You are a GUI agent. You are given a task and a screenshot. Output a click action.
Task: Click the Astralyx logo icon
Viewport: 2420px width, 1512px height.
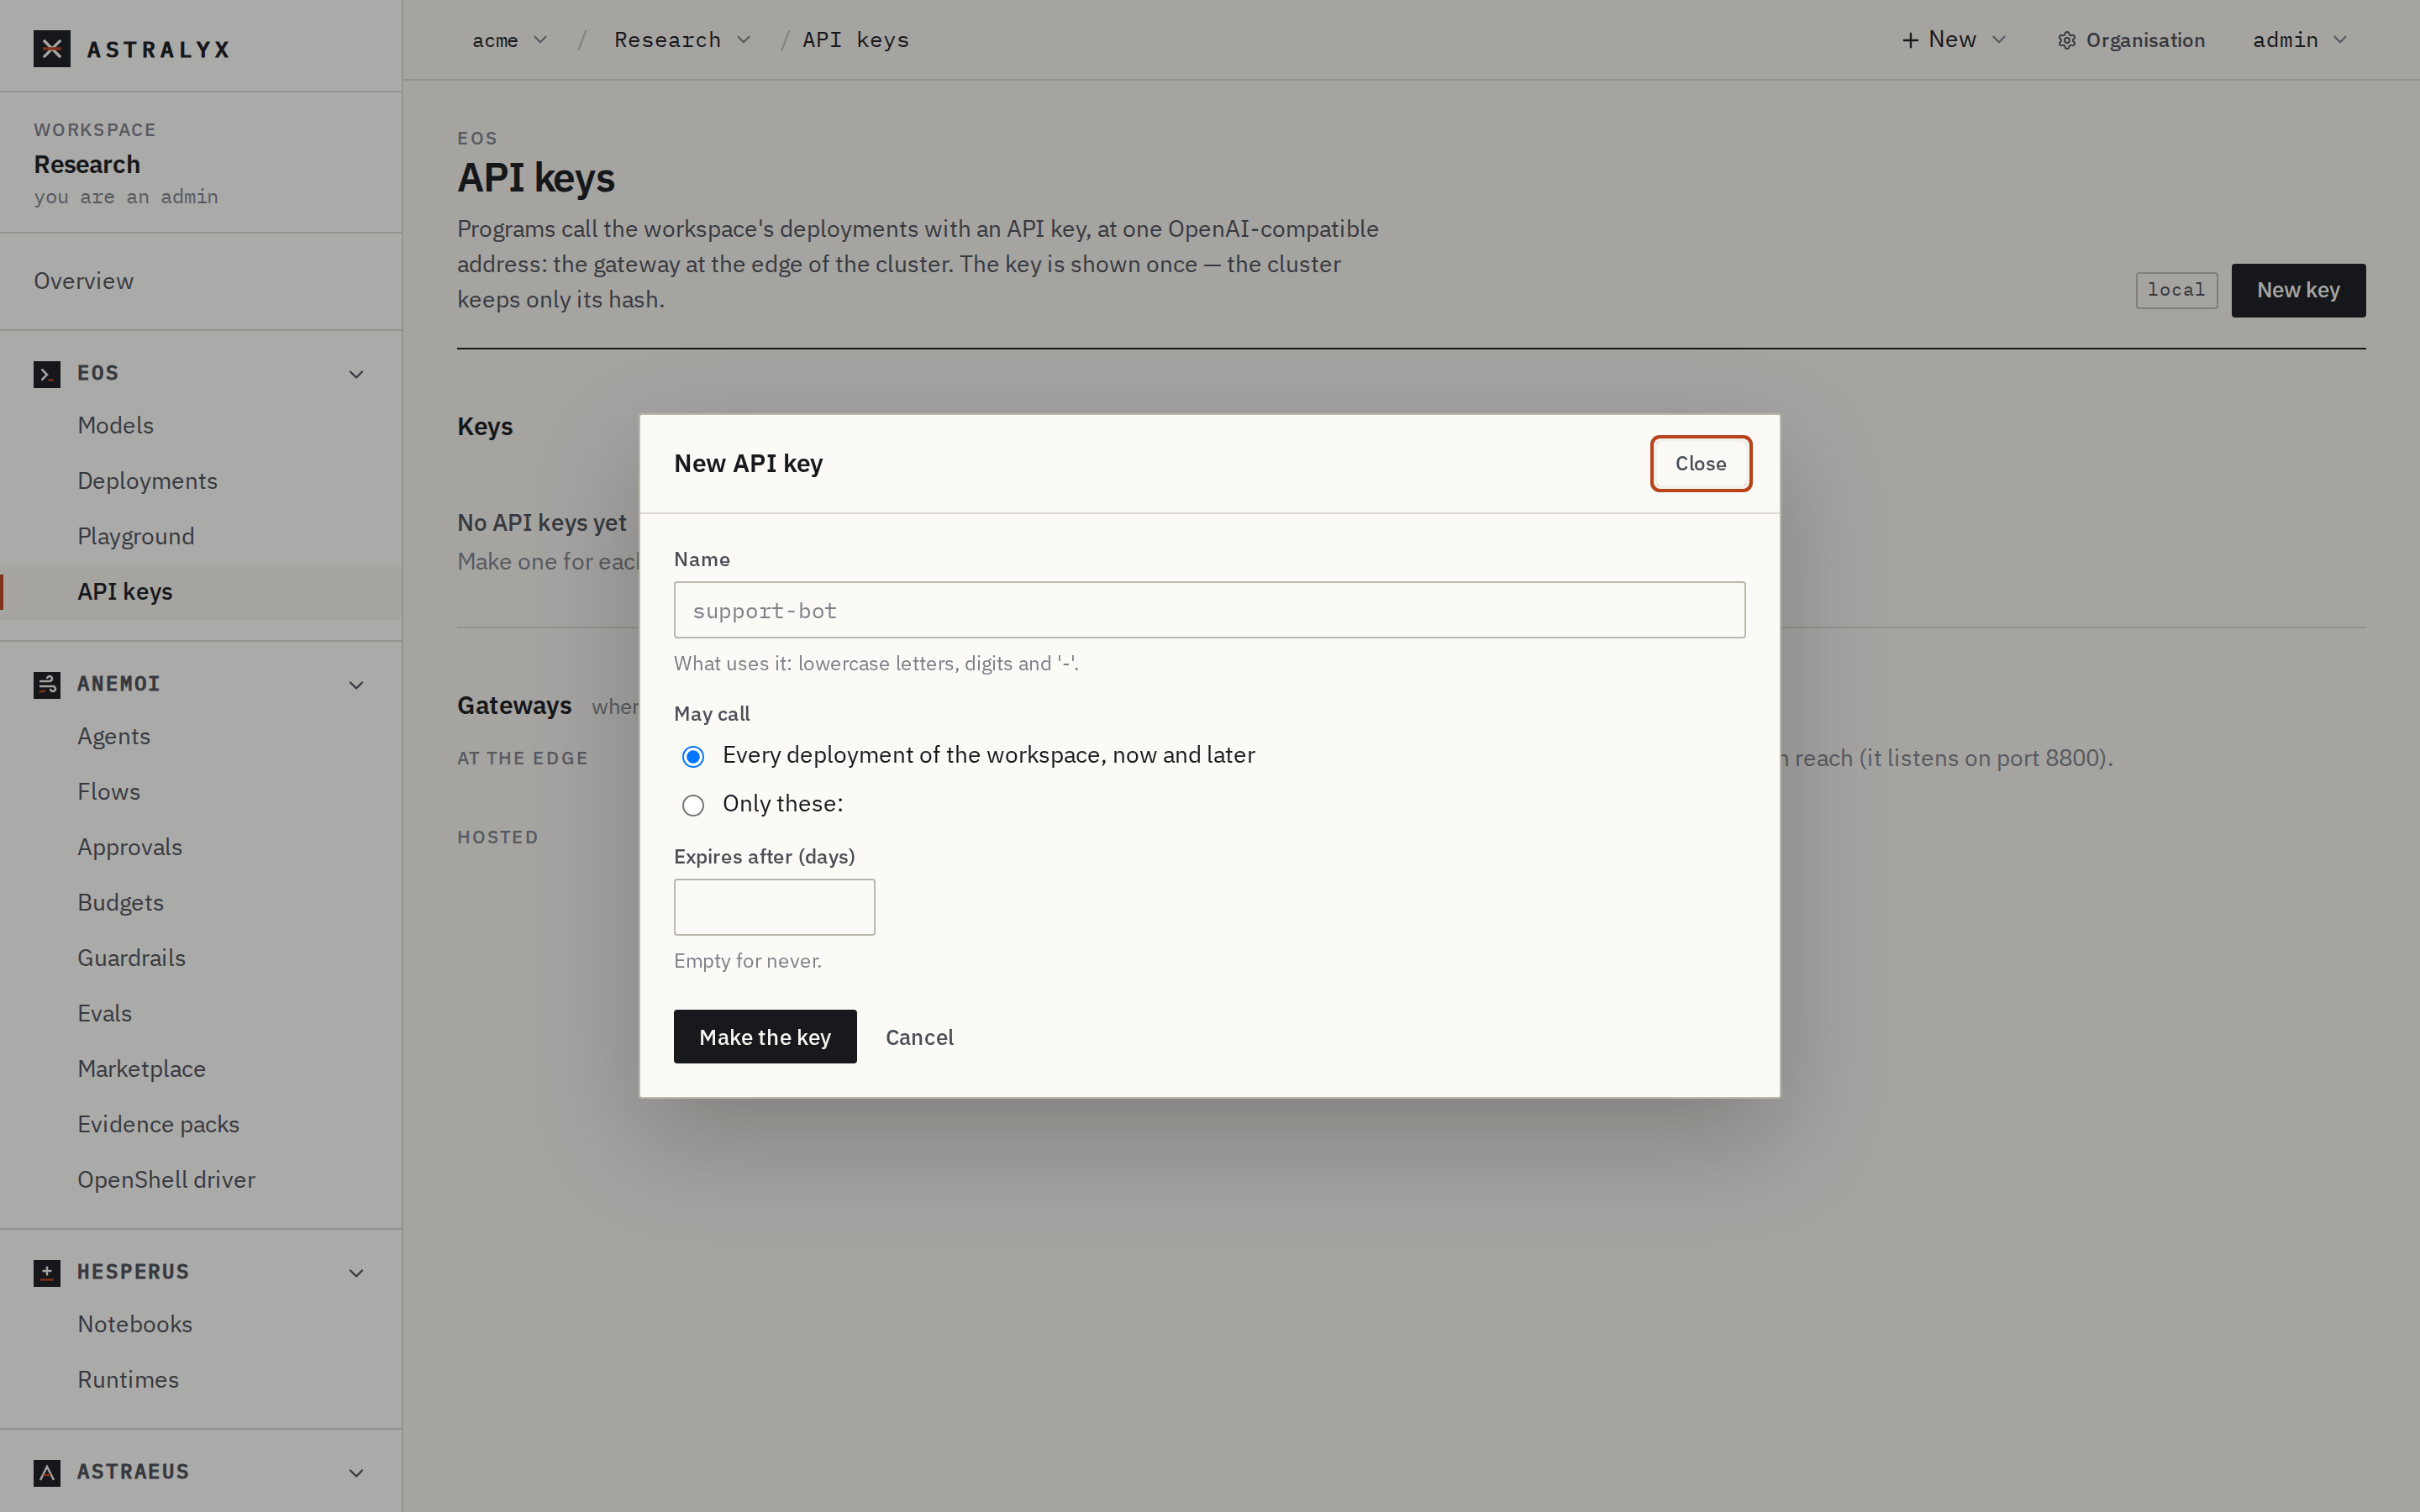point(52,49)
